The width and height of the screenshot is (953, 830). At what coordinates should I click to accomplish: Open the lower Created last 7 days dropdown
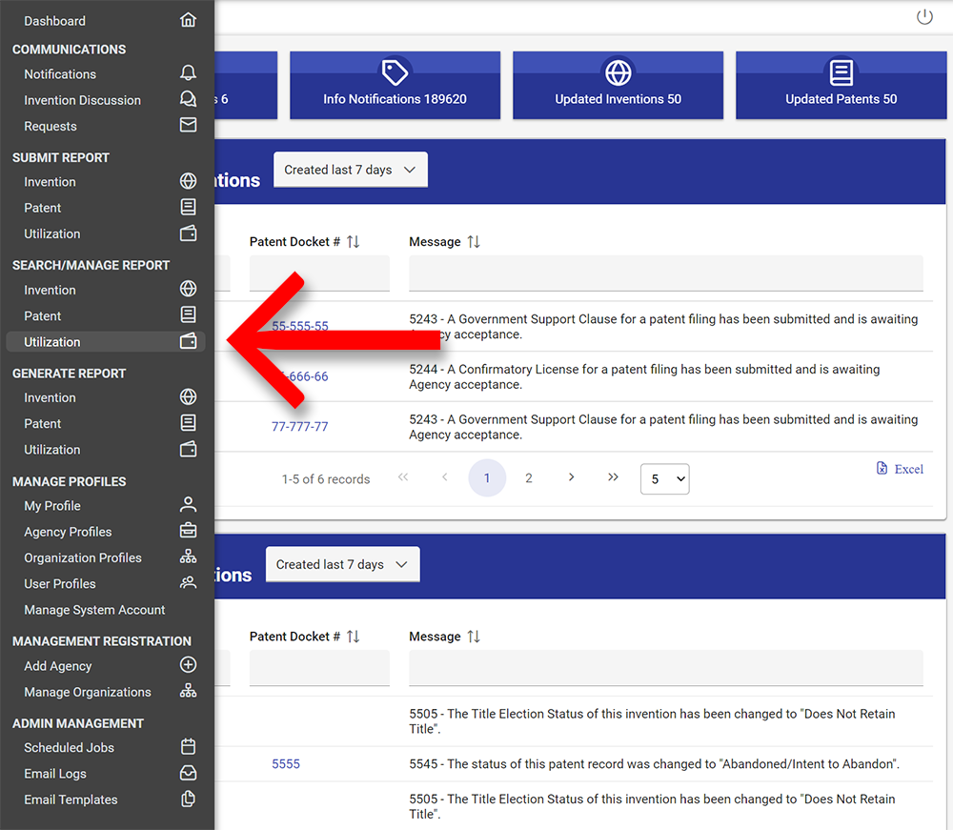coord(342,564)
